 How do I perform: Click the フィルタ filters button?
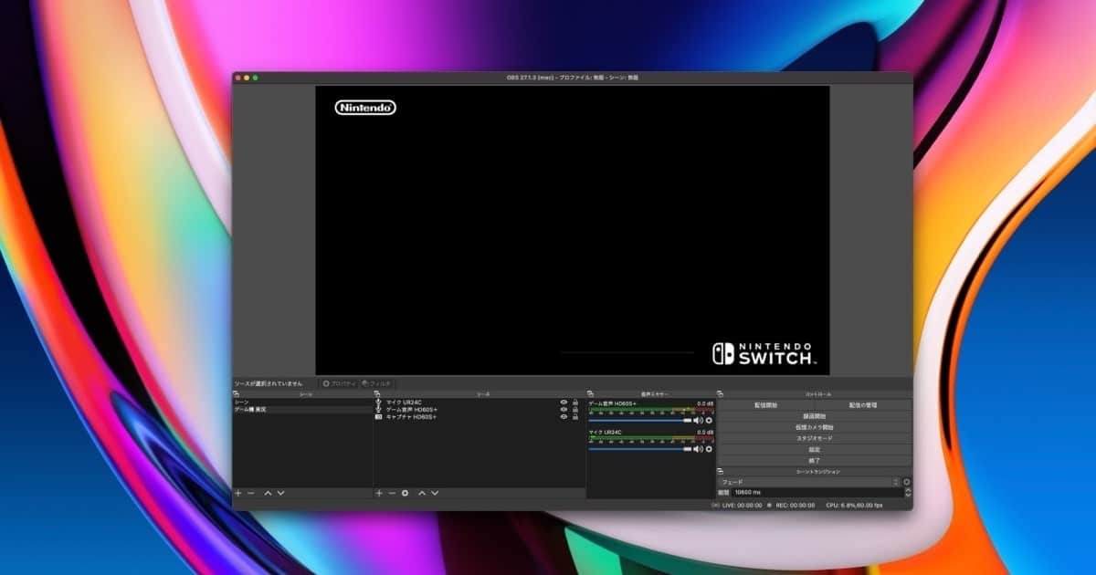click(377, 383)
